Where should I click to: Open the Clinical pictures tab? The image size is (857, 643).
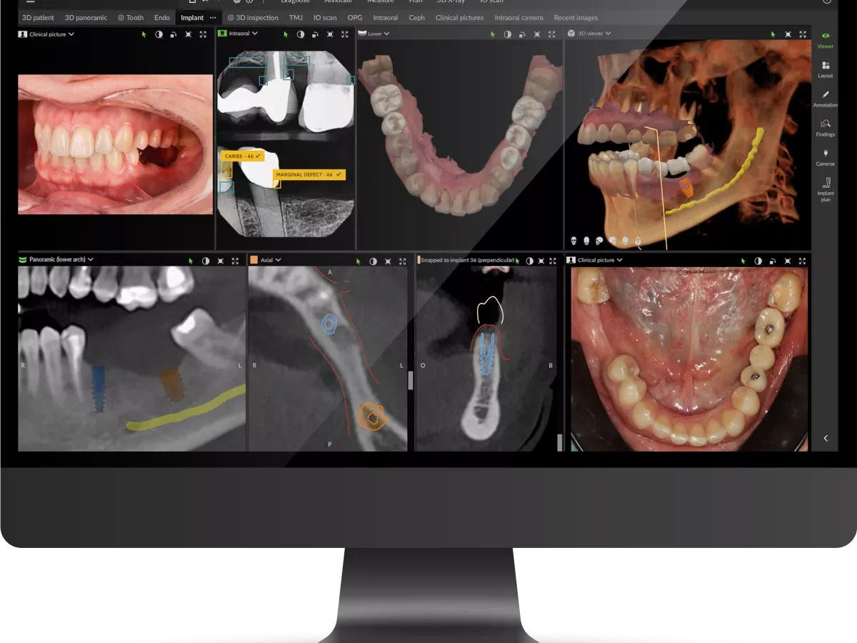[x=459, y=18]
